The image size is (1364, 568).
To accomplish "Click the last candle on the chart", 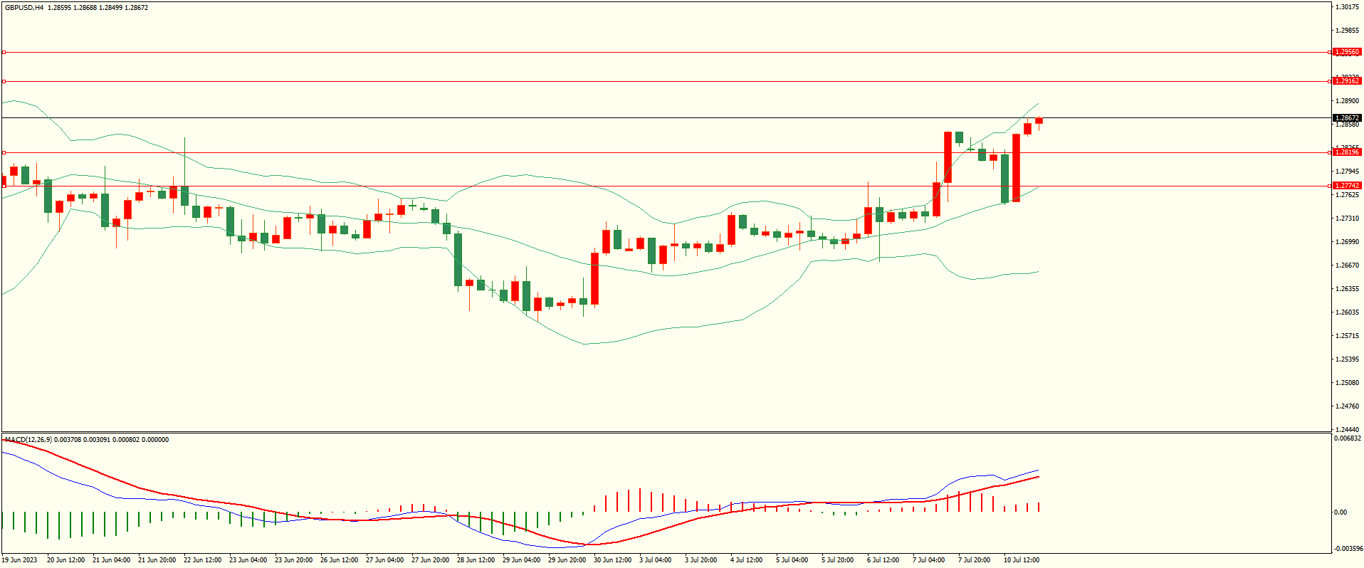I will coord(1039,121).
